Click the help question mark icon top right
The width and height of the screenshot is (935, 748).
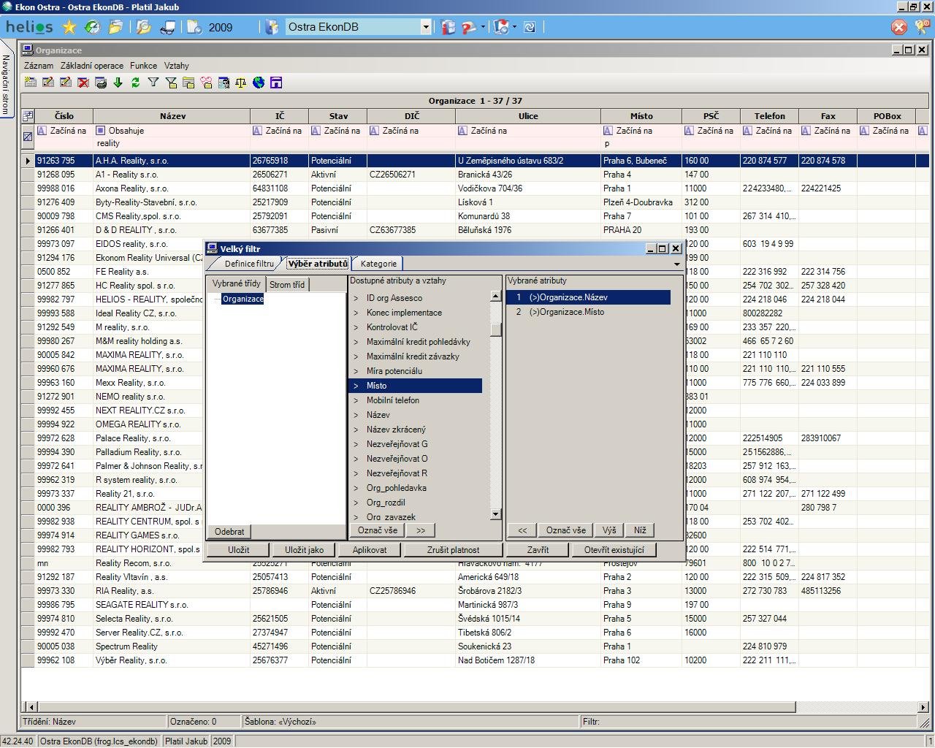(922, 27)
